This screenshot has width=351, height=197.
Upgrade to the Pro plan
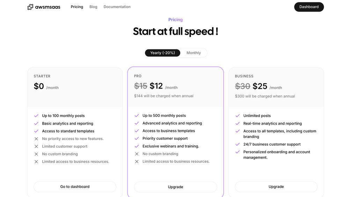point(175,187)
